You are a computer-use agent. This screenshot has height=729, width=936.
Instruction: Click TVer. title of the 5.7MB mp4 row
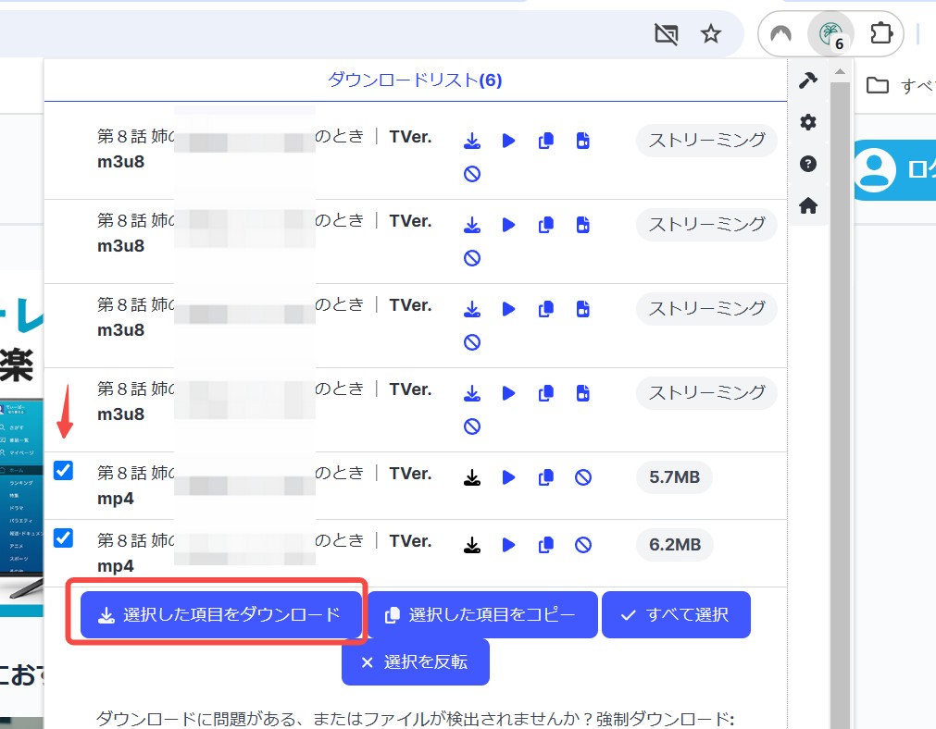411,474
